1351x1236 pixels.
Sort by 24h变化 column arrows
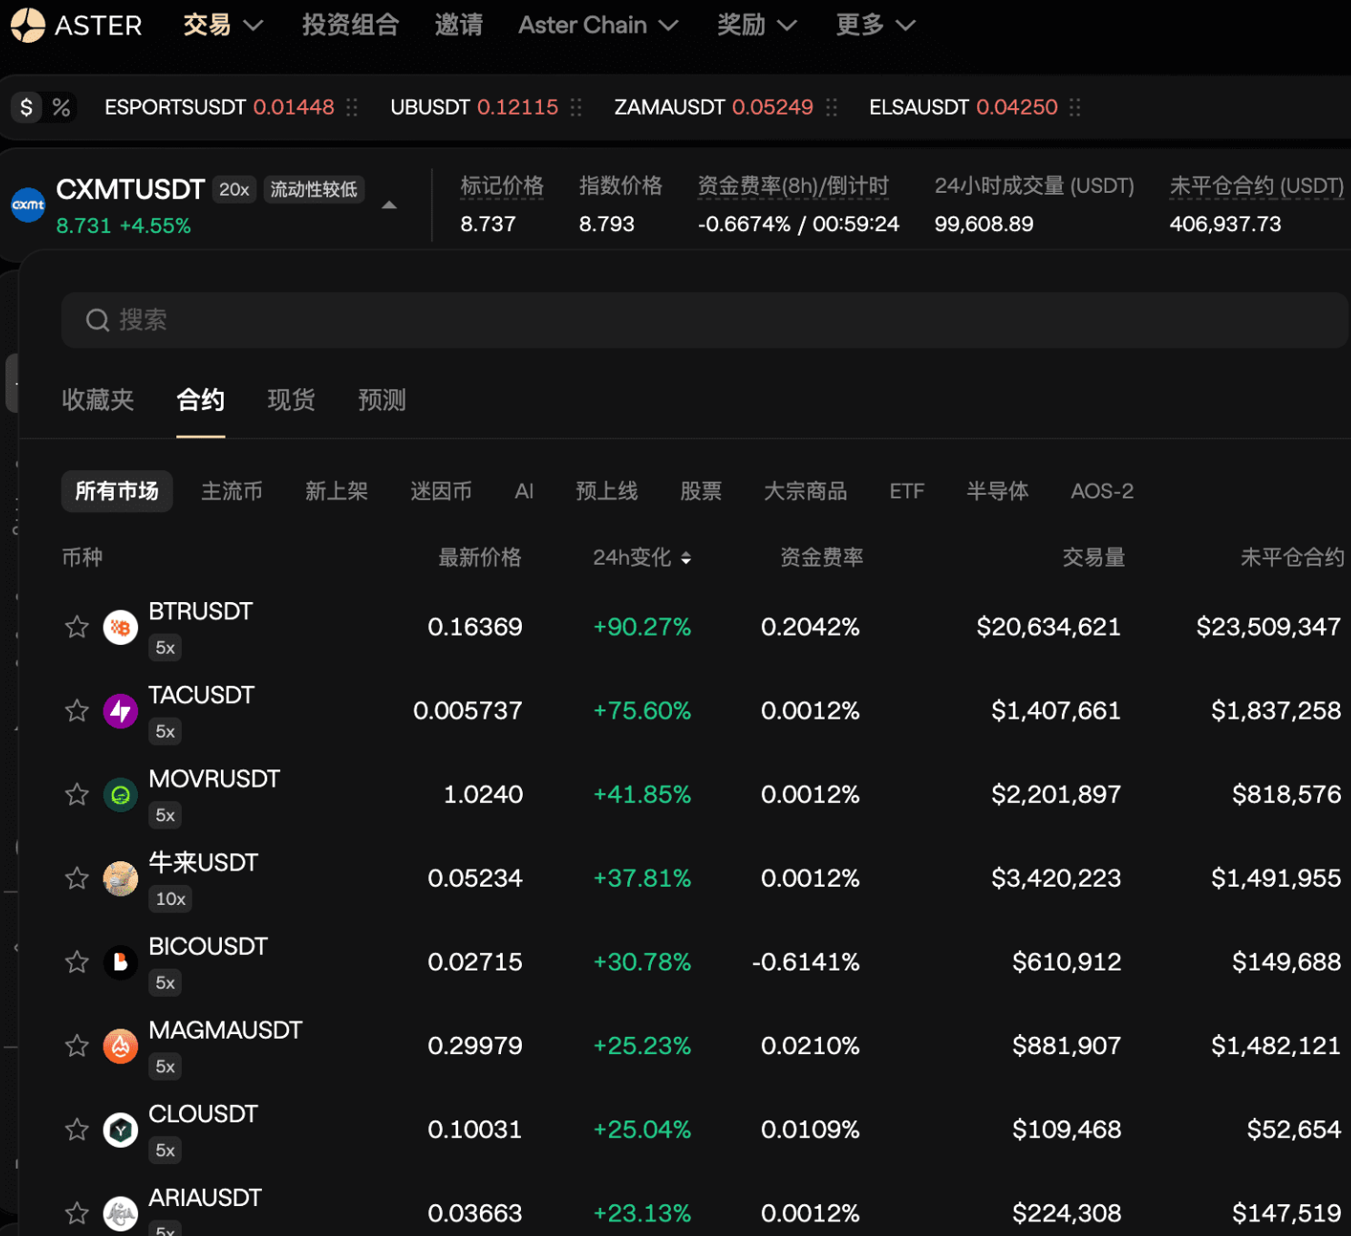click(686, 558)
